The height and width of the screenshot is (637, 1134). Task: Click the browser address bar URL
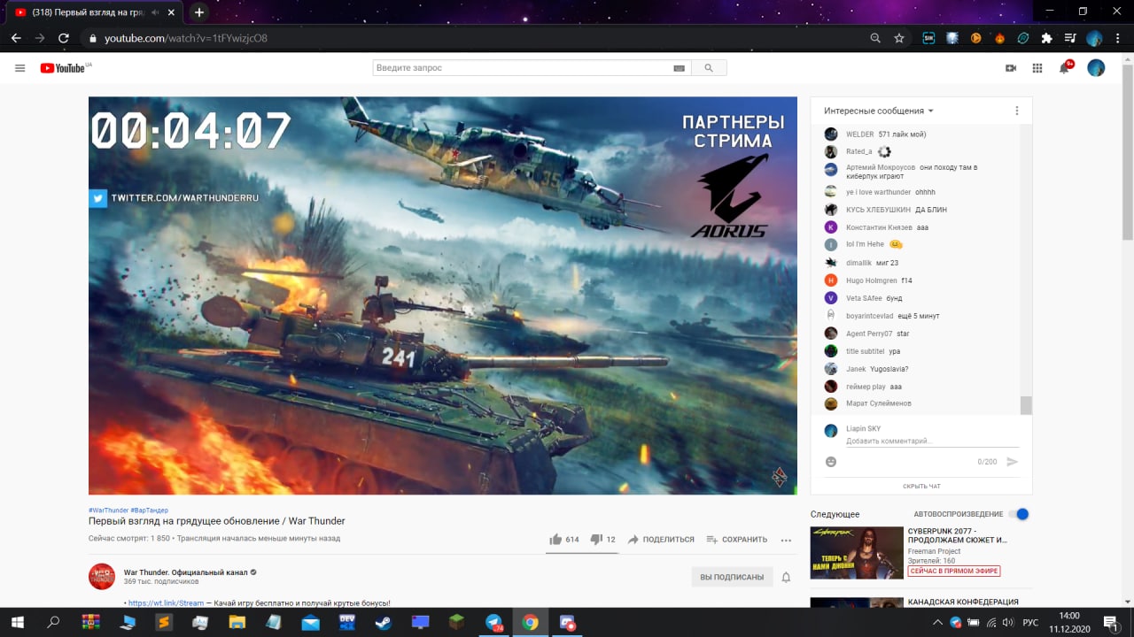point(186,38)
